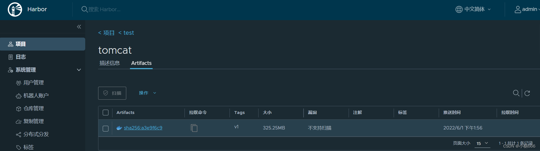Click the admin user avatar icon
Viewport: 540px width, 151px height.
coord(518,9)
